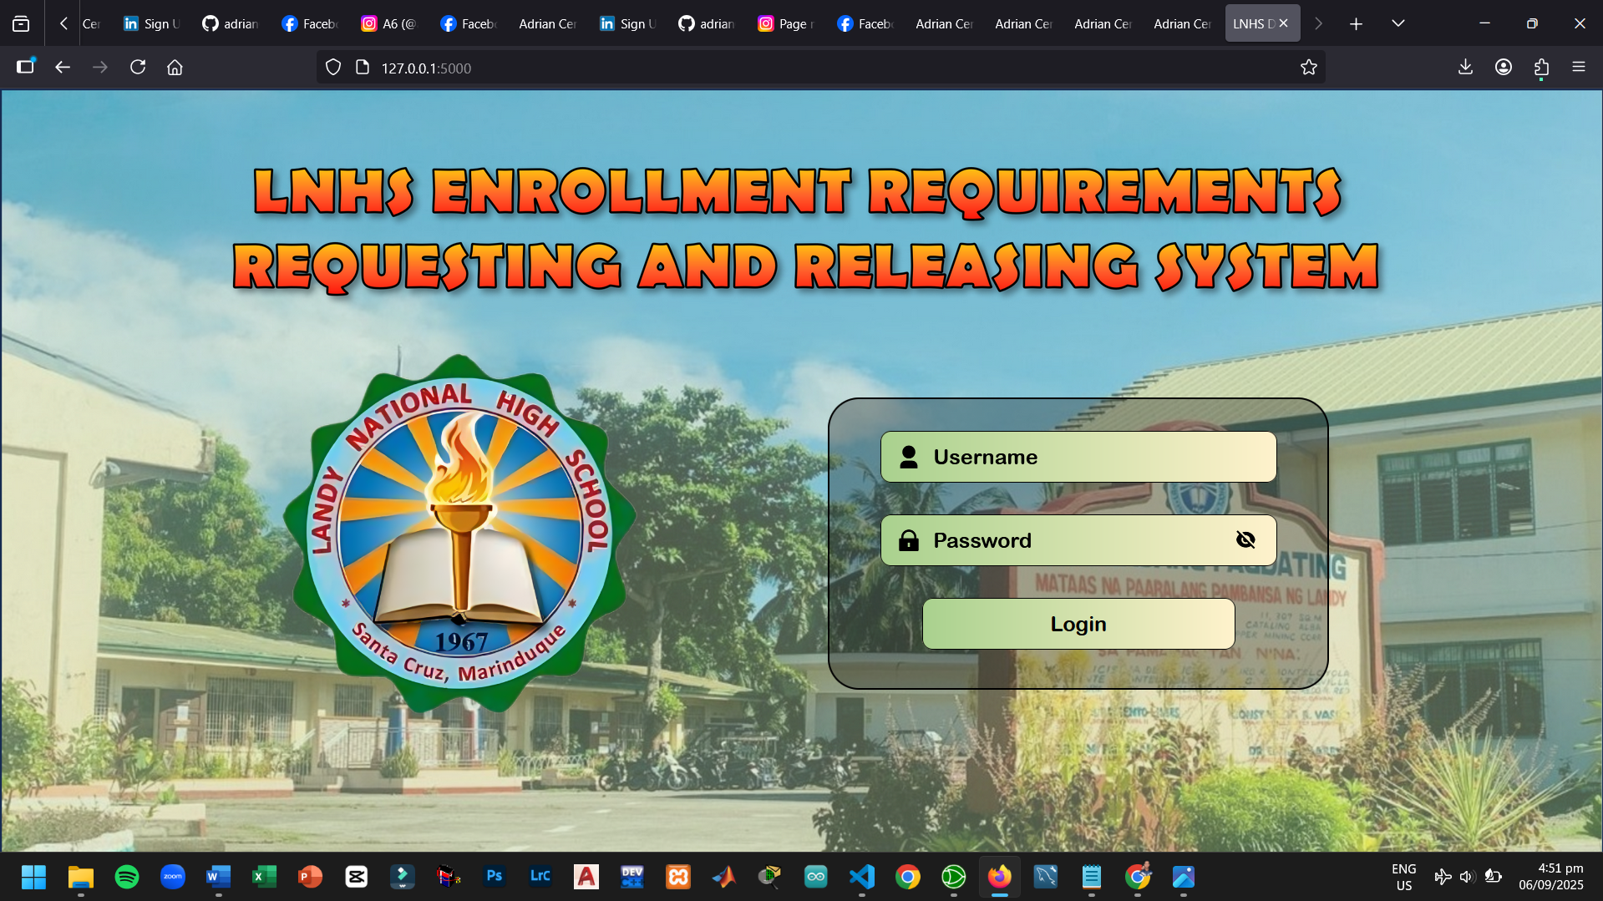Go to the browser home page
The height and width of the screenshot is (901, 1603).
[x=175, y=68]
